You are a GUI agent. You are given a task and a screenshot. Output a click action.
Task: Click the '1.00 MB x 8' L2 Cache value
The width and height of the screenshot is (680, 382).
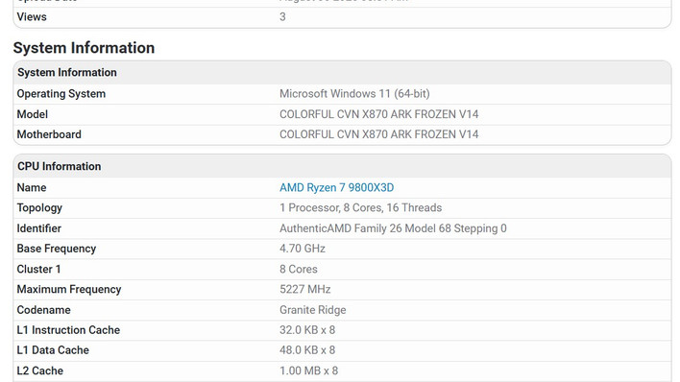(x=308, y=370)
